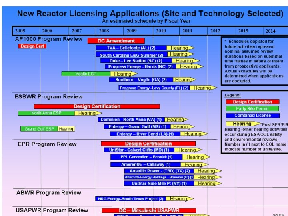Click the yellow Hearing arrow in legend

(244, 124)
